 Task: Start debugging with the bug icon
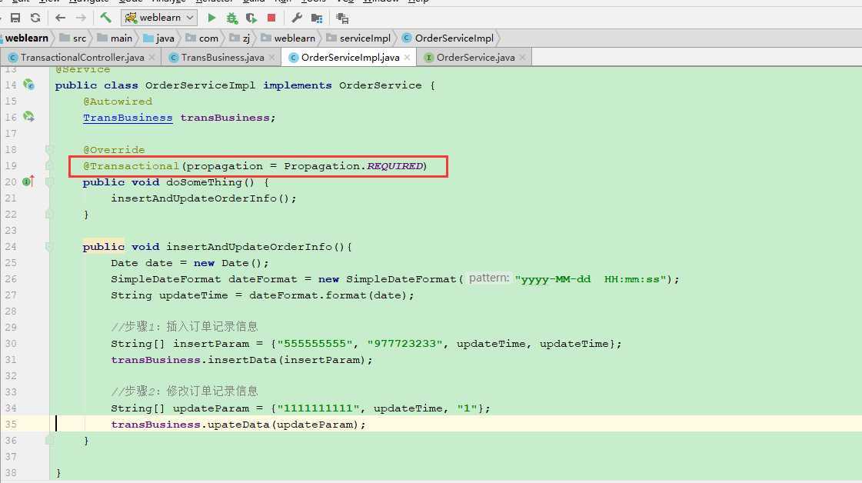tap(231, 18)
